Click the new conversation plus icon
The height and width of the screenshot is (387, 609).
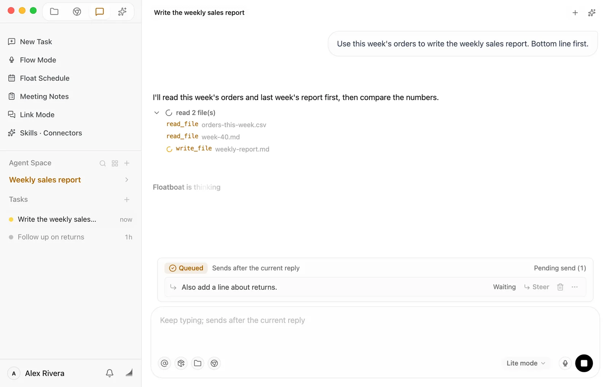coord(575,13)
